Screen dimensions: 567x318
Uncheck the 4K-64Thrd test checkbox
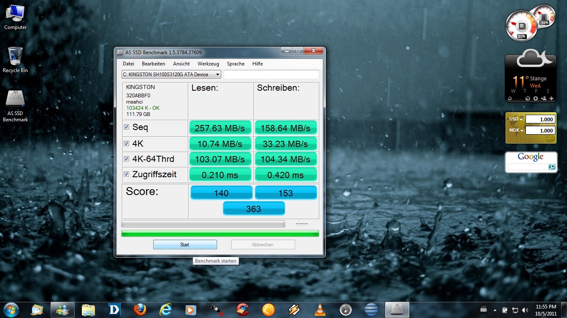point(127,159)
